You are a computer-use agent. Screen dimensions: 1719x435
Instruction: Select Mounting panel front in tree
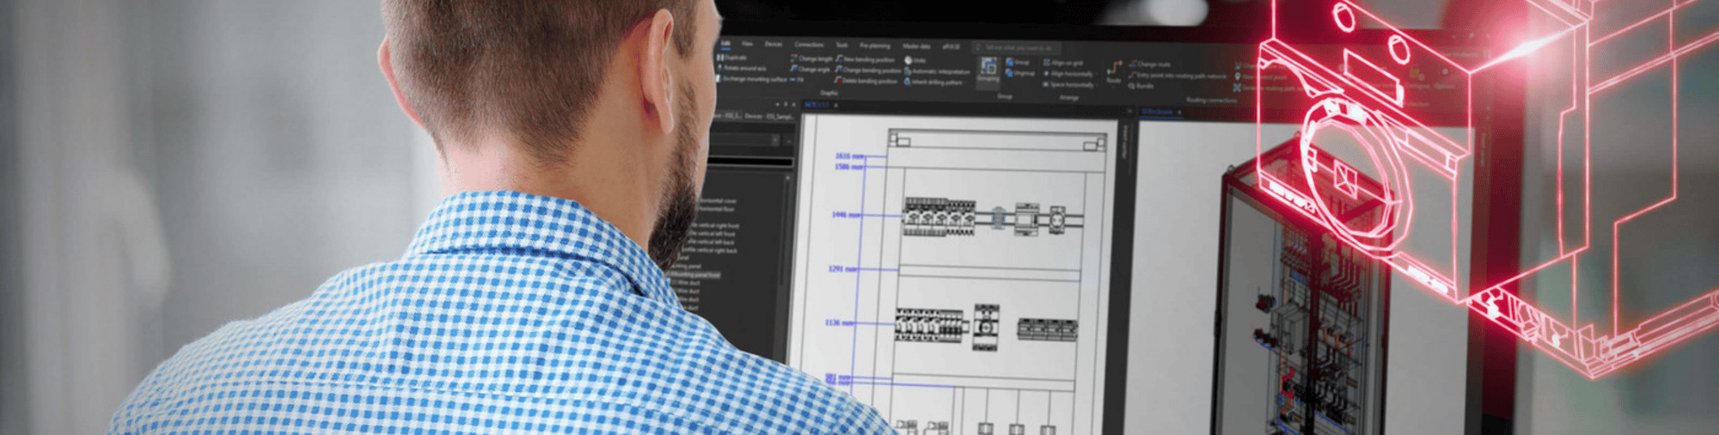click(x=694, y=275)
